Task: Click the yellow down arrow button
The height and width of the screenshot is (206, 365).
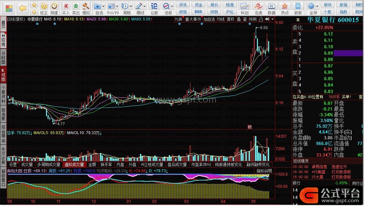Action: tap(34, 11)
